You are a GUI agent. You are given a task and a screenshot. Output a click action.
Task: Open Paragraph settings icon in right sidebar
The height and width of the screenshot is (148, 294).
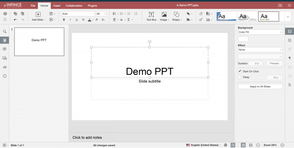click(x=289, y=58)
